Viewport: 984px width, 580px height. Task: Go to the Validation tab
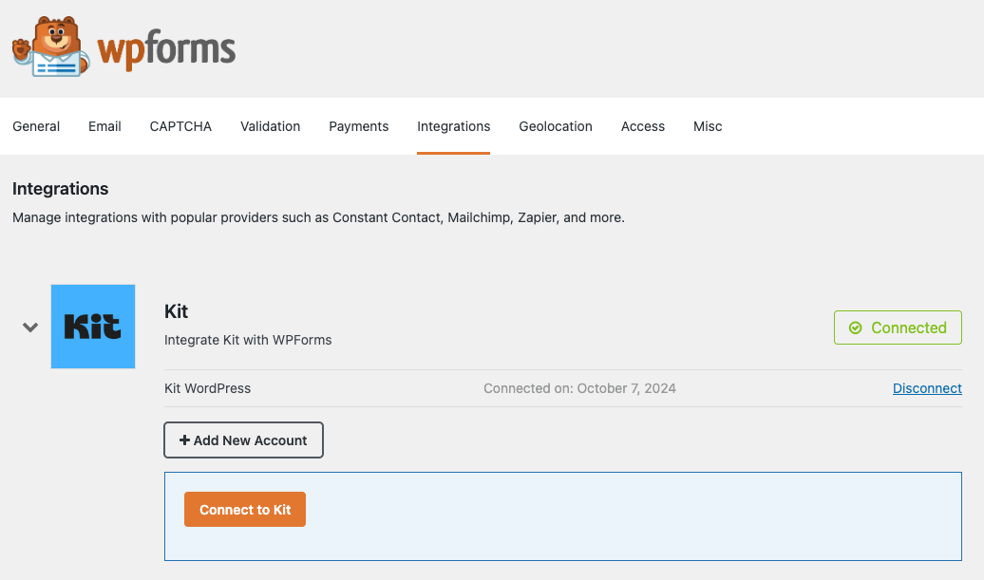[270, 126]
